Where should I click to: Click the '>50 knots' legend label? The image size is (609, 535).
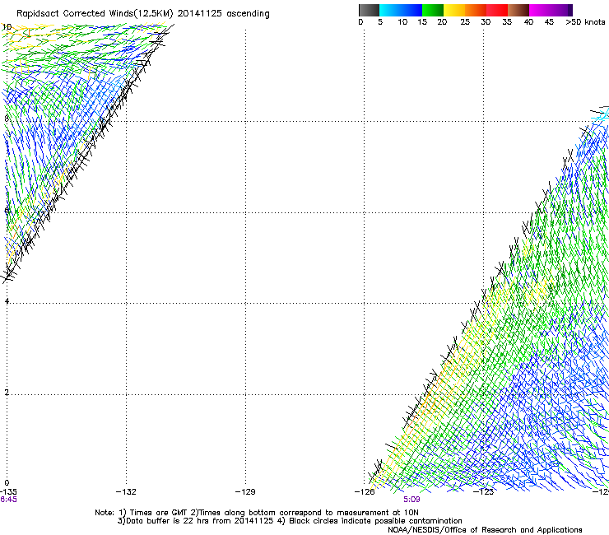tap(585, 22)
